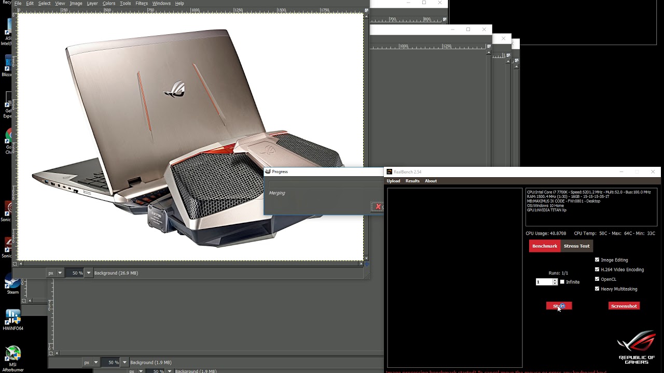
Task: Click zoom-on-resize icon at top-right of canvas
Action: click(x=366, y=10)
